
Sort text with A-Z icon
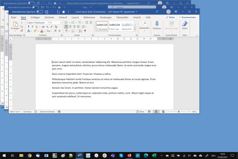(80, 31)
